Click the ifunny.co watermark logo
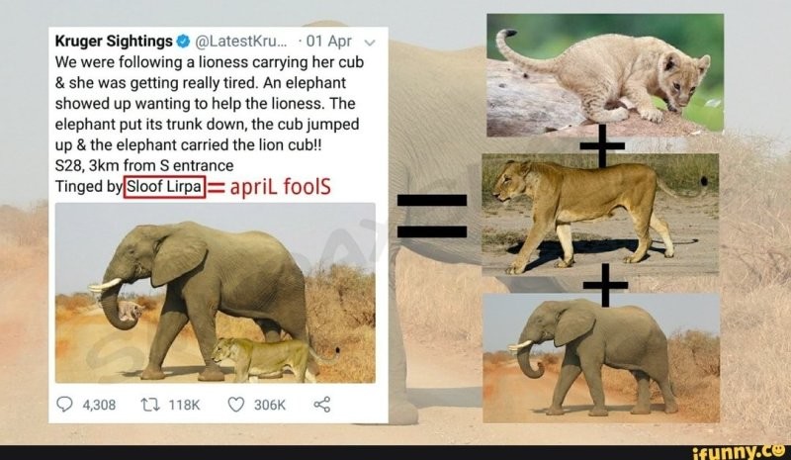This screenshot has height=460, width=791. tap(739, 452)
